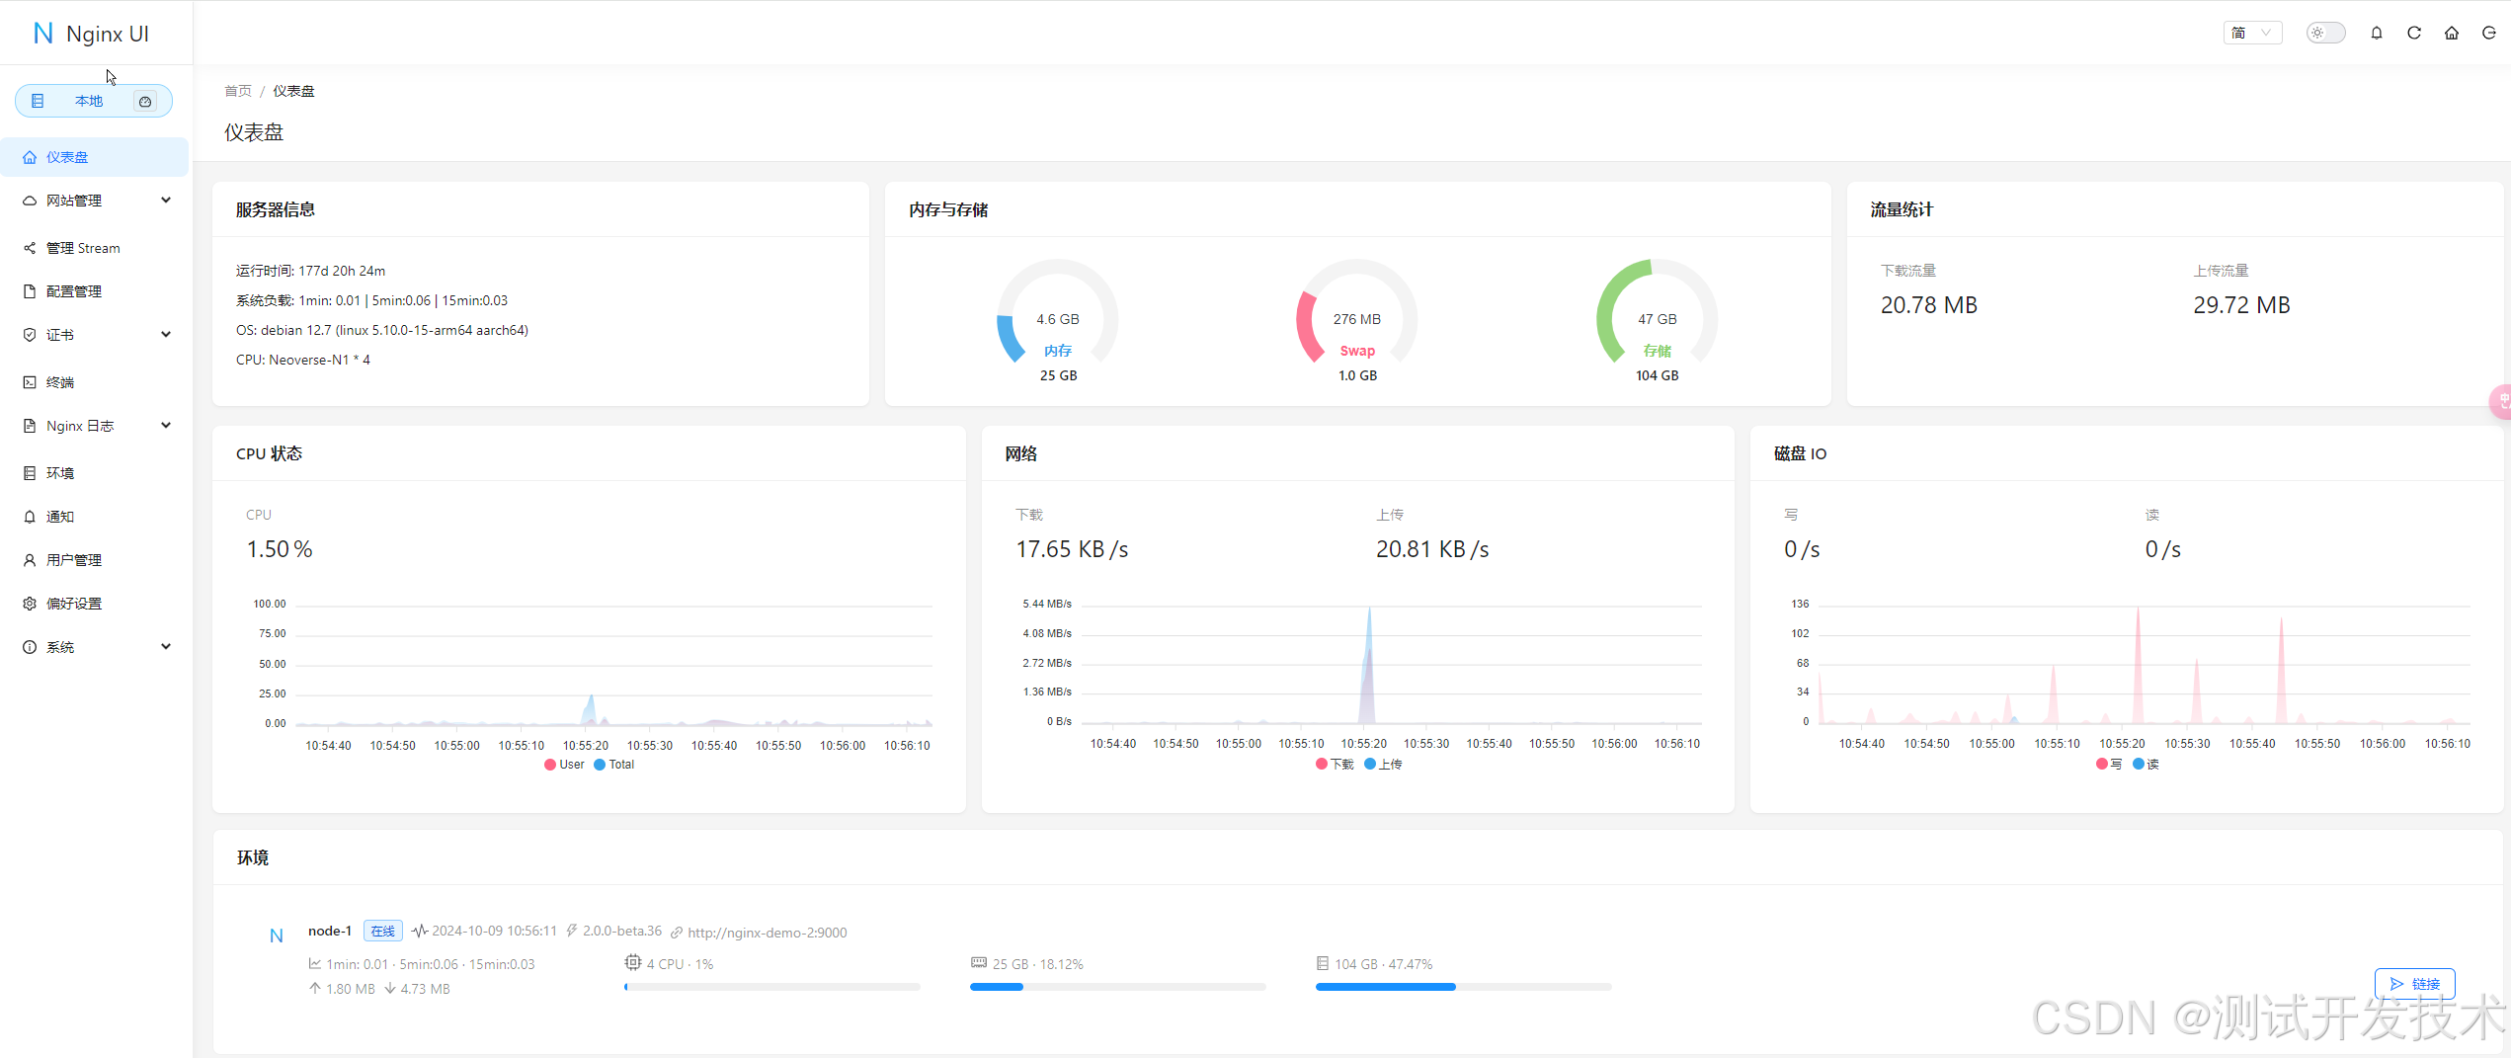This screenshot has height=1058, width=2511.
Task: Expand the Nginx 日志 submenu
Action: tap(96, 426)
